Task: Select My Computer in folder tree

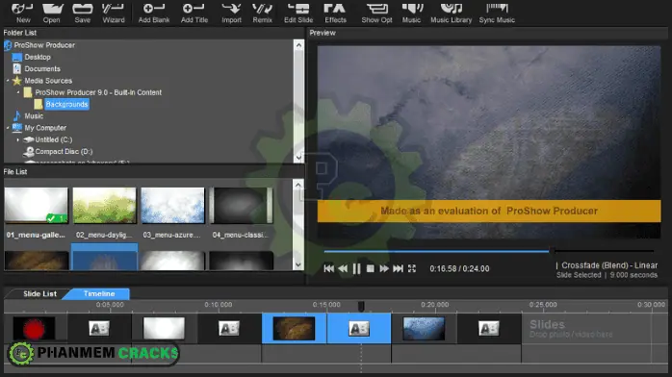Action: tap(45, 128)
